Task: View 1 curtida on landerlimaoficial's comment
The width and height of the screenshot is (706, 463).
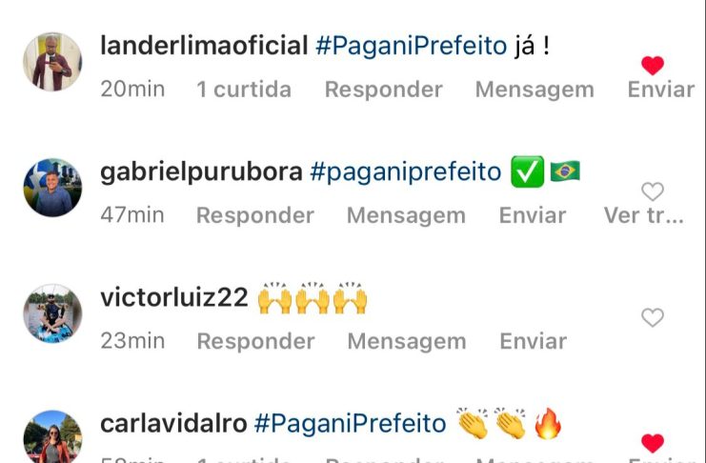Action: [x=244, y=90]
